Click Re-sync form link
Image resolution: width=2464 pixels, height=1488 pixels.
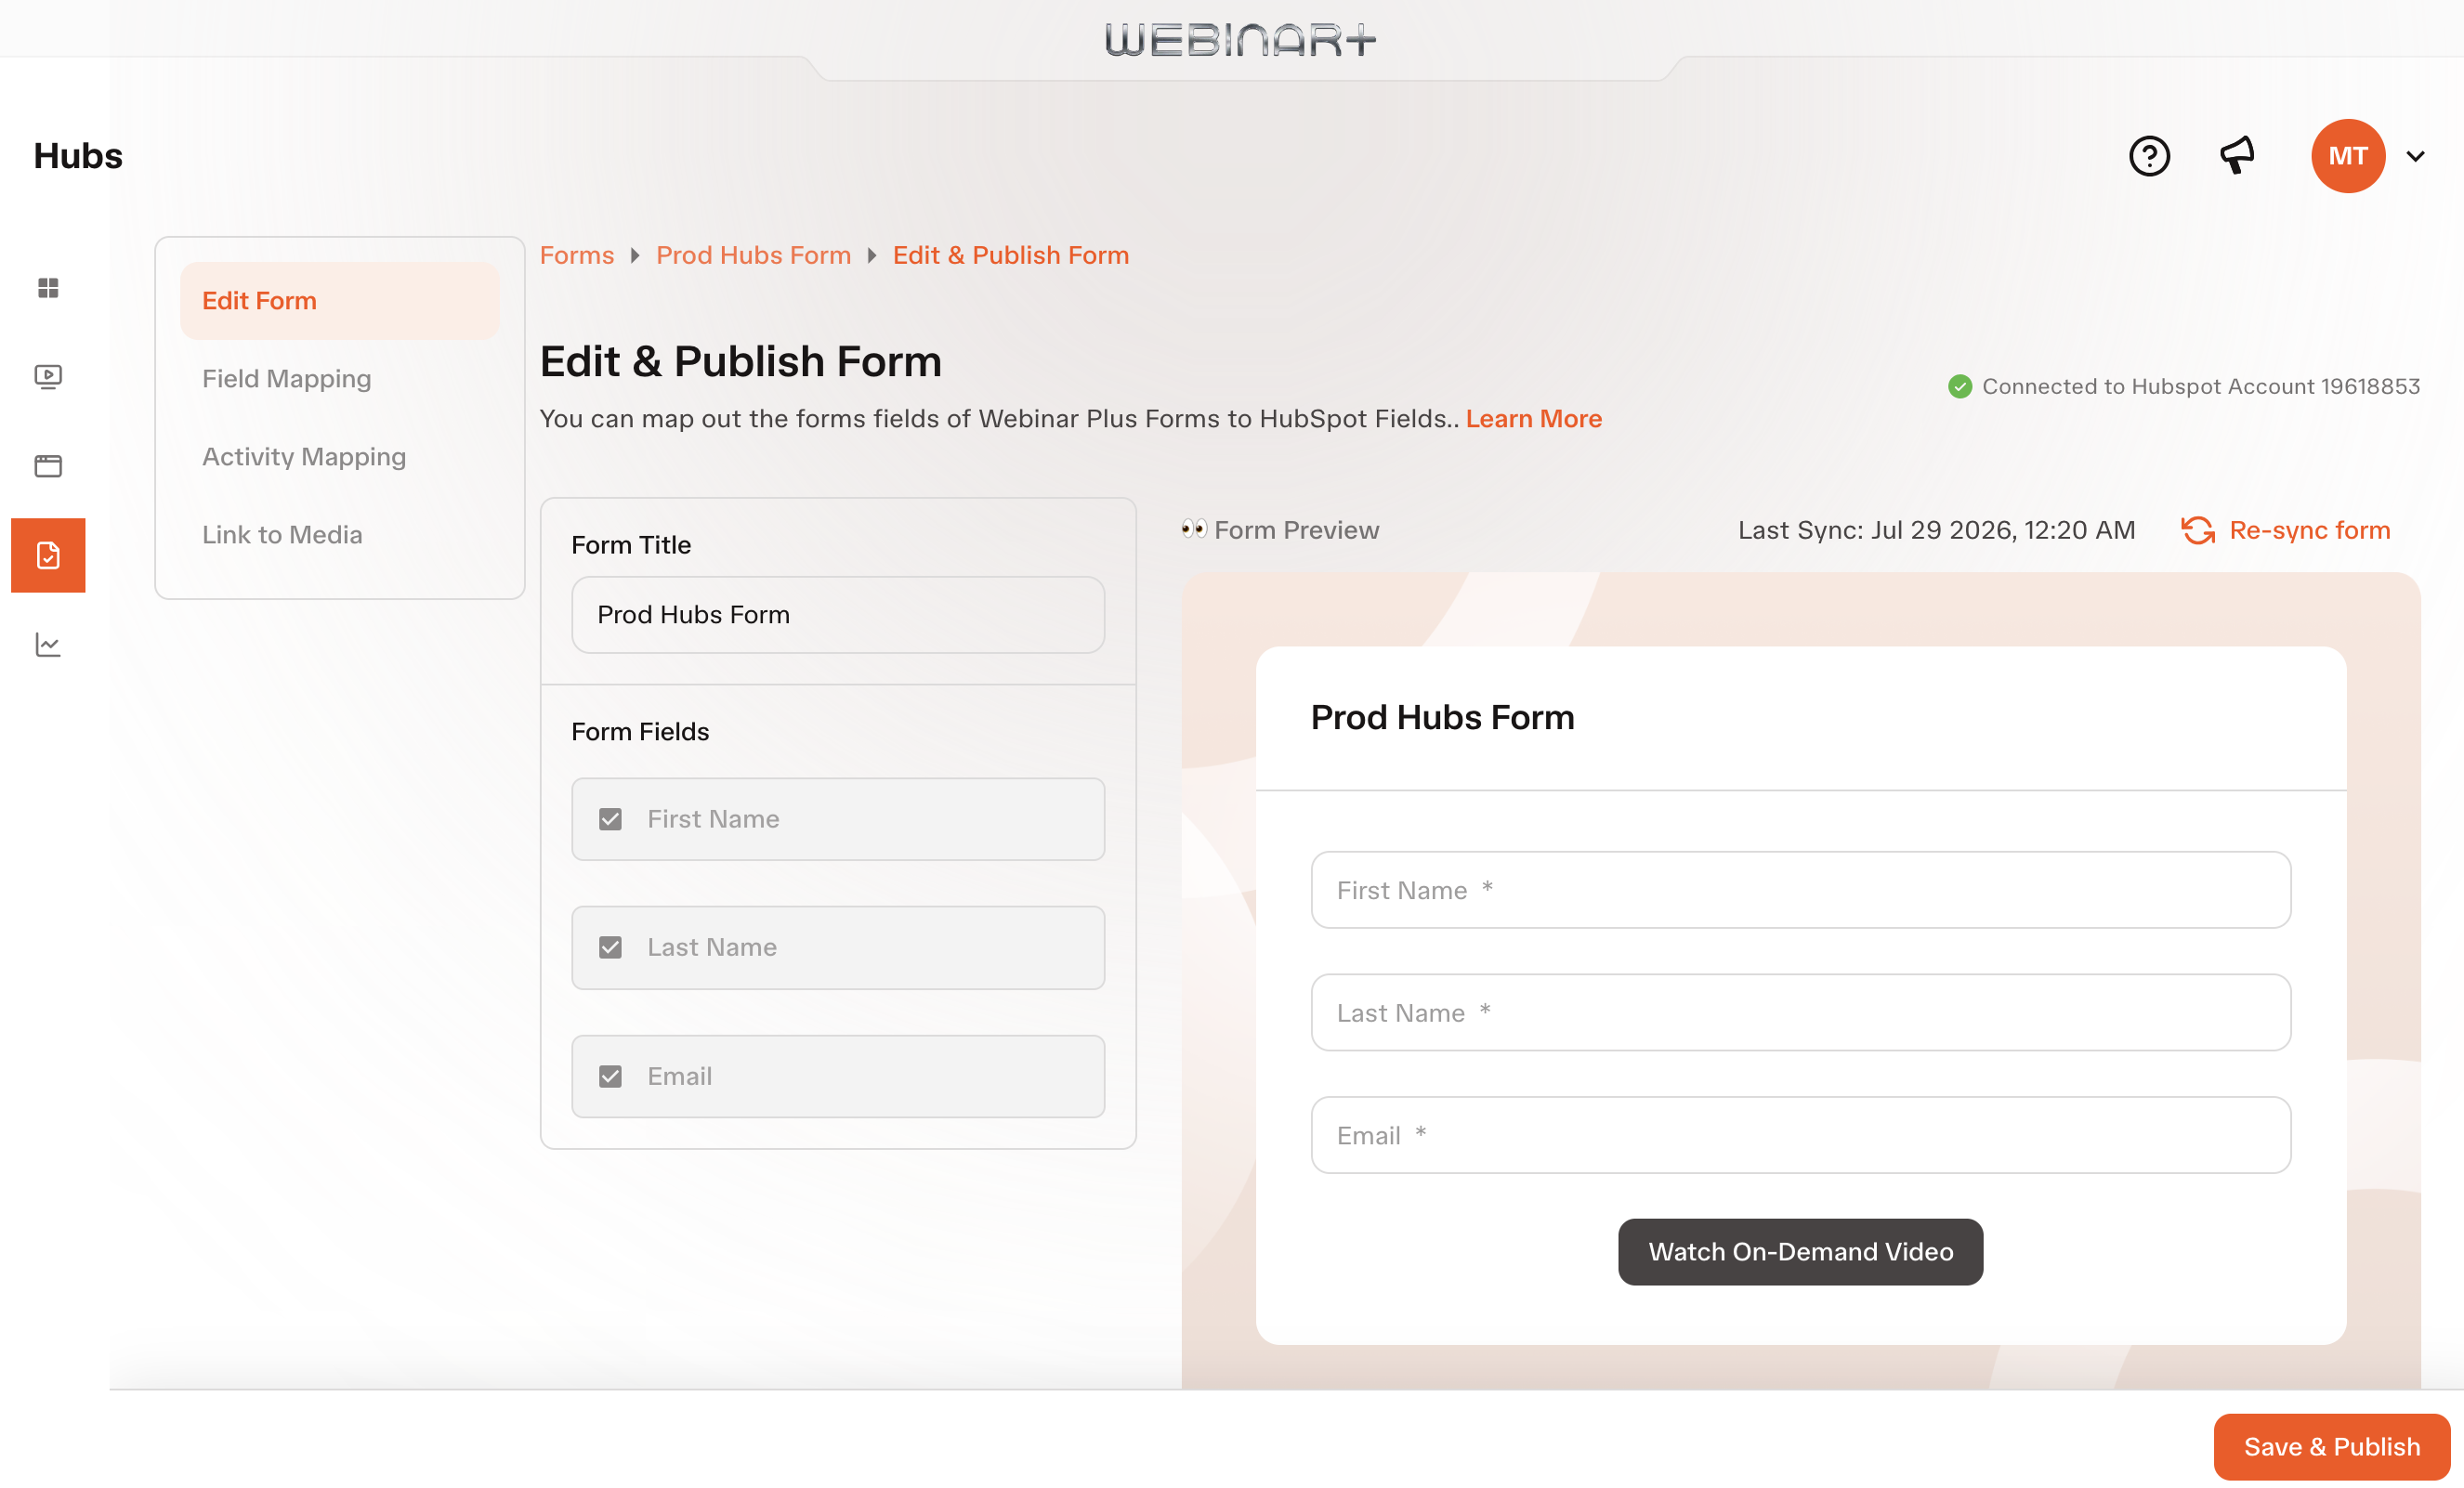click(x=2286, y=530)
